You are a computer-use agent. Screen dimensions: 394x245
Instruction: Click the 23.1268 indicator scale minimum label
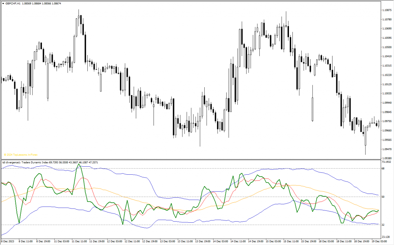[386, 237]
